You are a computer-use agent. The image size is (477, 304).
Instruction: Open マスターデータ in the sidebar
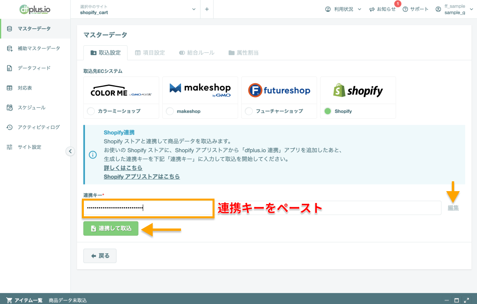(35, 29)
